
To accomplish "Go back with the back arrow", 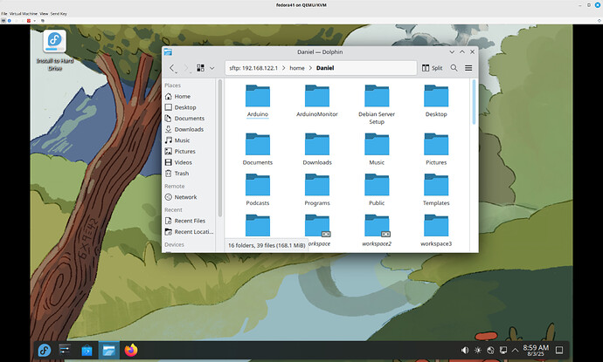I will click(x=172, y=67).
